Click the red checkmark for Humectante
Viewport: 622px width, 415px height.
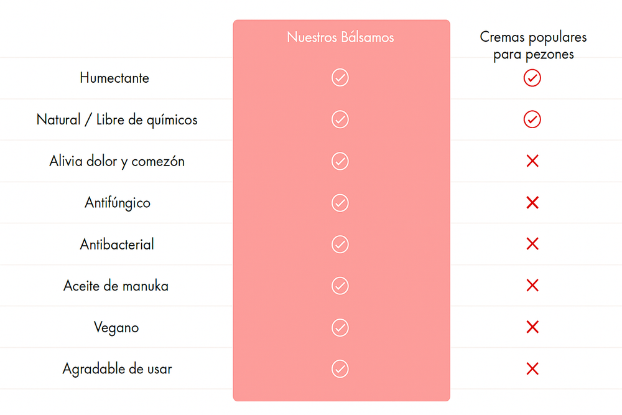click(532, 78)
